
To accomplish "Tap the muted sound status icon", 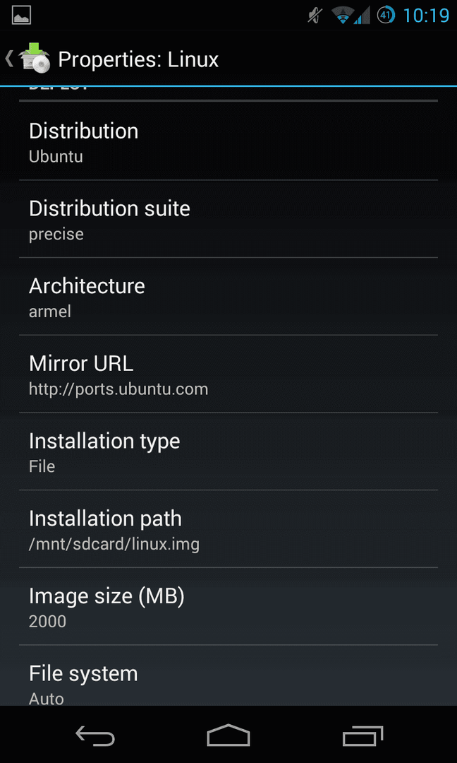I will coord(315,15).
